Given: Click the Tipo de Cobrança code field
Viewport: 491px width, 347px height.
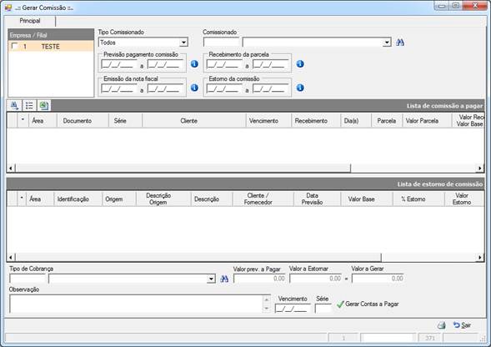Looking at the screenshot, I should (x=28, y=279).
